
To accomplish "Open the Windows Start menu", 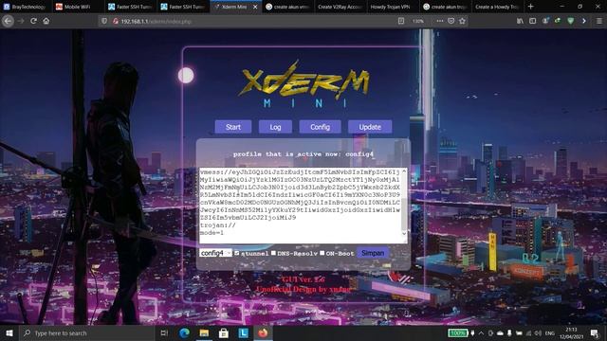I will click(x=9, y=332).
